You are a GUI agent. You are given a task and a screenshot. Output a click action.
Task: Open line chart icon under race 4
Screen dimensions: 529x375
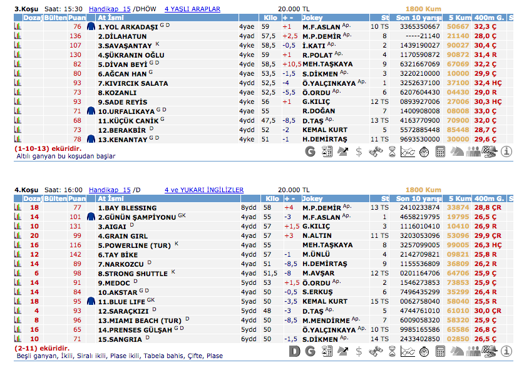point(408,352)
